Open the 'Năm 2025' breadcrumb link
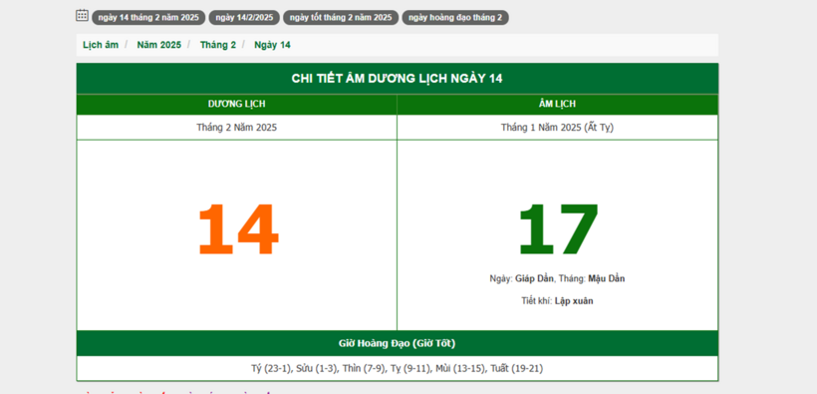Screen dimensions: 817x394 pyautogui.click(x=159, y=45)
